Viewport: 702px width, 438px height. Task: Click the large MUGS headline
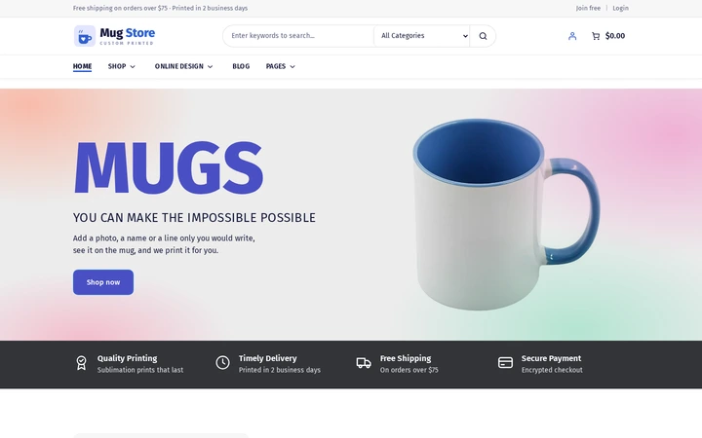(x=169, y=167)
